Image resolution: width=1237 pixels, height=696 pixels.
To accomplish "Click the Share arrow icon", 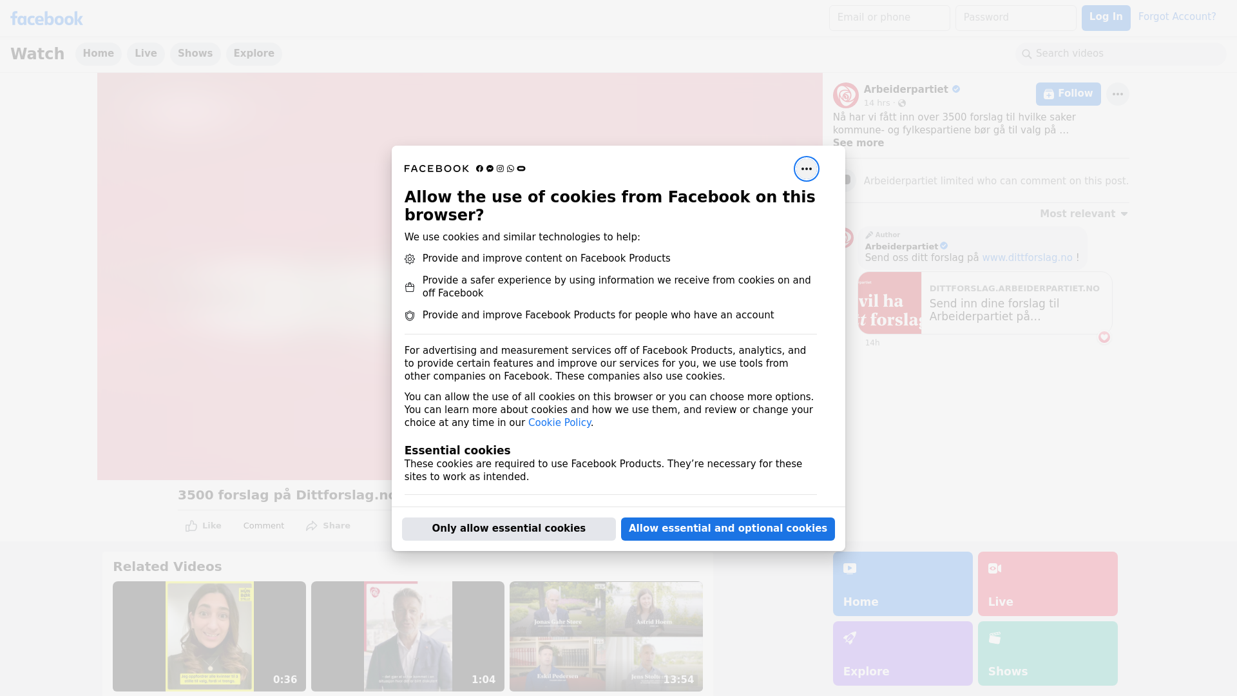I will pos(312,526).
